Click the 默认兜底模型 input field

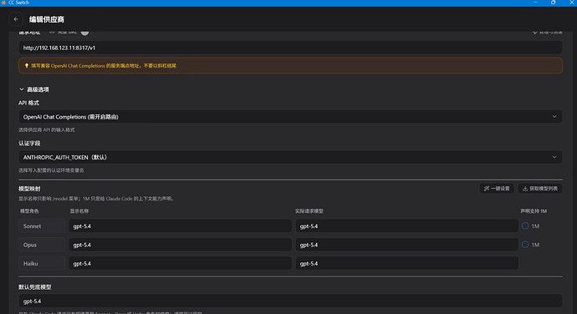(290, 301)
